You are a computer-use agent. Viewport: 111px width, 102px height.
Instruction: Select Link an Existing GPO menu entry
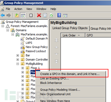click(54, 78)
